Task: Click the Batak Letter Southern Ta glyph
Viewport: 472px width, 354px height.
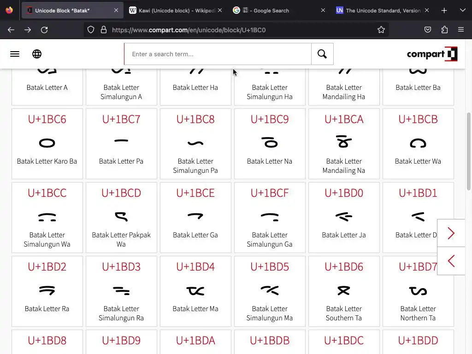Action: (x=344, y=290)
